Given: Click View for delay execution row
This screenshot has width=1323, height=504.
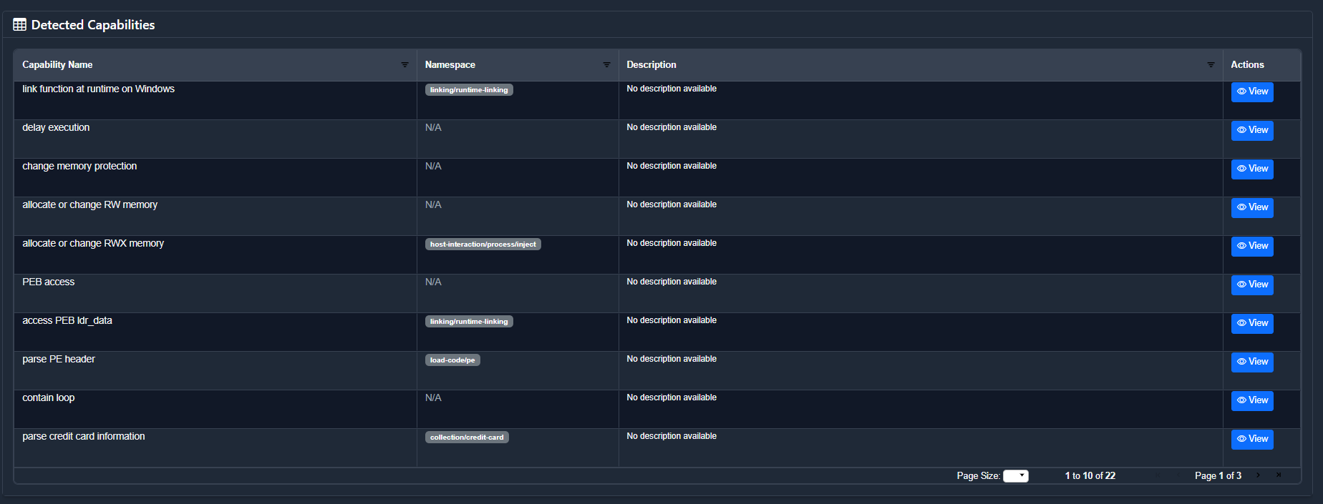Looking at the screenshot, I should coord(1252,131).
